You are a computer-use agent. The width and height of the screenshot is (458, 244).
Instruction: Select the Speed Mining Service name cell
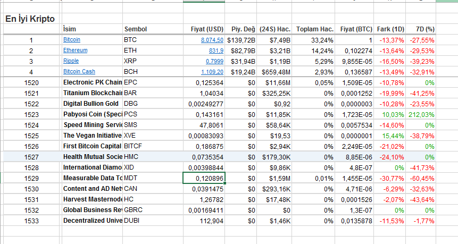(92, 125)
